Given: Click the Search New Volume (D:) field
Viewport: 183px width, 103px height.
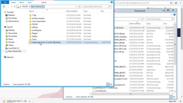Looking at the screenshot, I should click(x=97, y=7).
